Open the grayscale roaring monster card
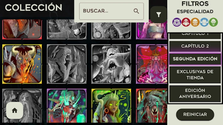This screenshot has width=223, height=125. tap(111, 64)
